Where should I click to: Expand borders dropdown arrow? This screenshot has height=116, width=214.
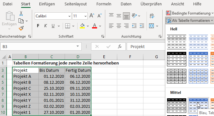[x=73, y=26]
